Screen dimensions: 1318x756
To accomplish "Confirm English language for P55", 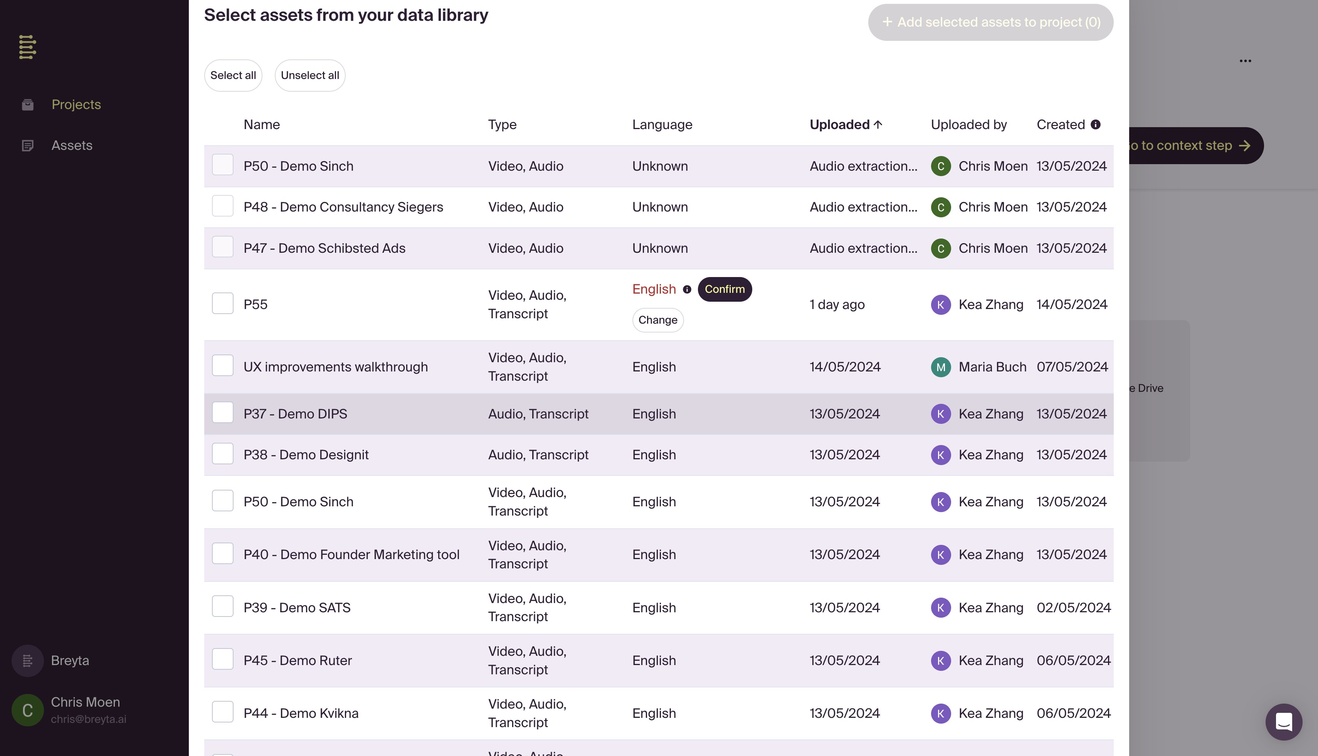I will [x=724, y=289].
